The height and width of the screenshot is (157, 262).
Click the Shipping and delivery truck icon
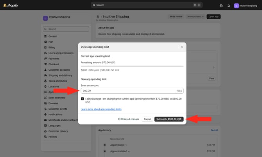tap(45, 75)
